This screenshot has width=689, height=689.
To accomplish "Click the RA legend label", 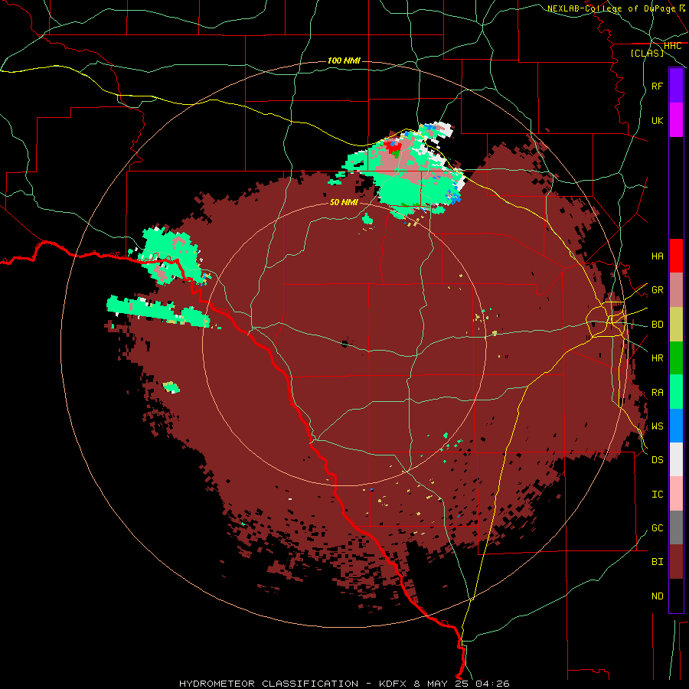I will coord(657,392).
